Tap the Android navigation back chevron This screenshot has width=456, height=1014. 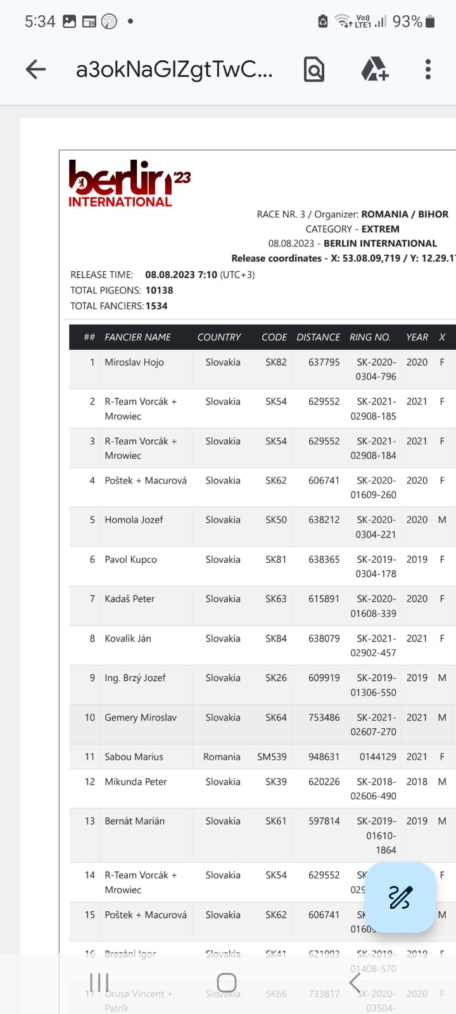(x=355, y=983)
